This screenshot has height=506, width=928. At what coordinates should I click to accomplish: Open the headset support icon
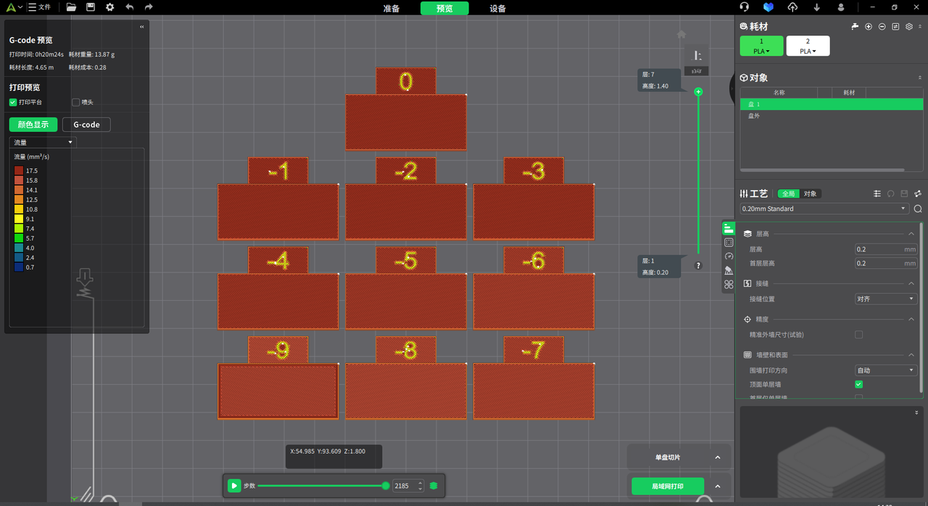click(x=744, y=7)
